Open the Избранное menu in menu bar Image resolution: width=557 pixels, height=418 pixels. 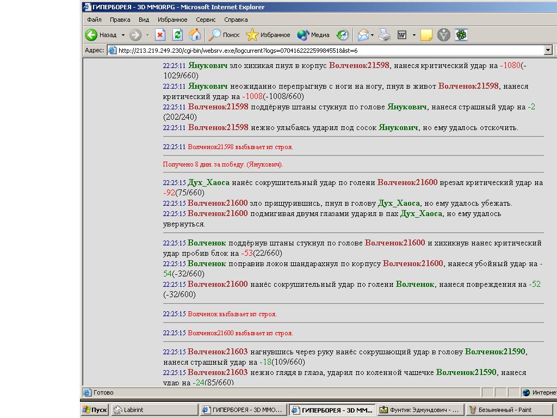(172, 20)
